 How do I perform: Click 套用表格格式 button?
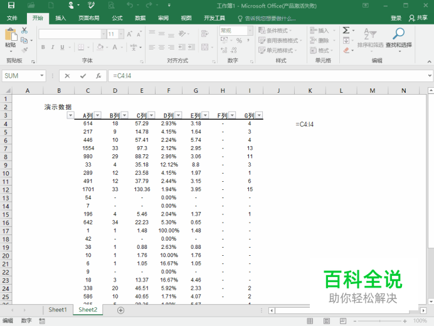[280, 40]
